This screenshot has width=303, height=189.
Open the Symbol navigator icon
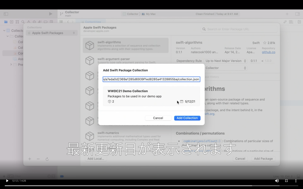point(17,22)
